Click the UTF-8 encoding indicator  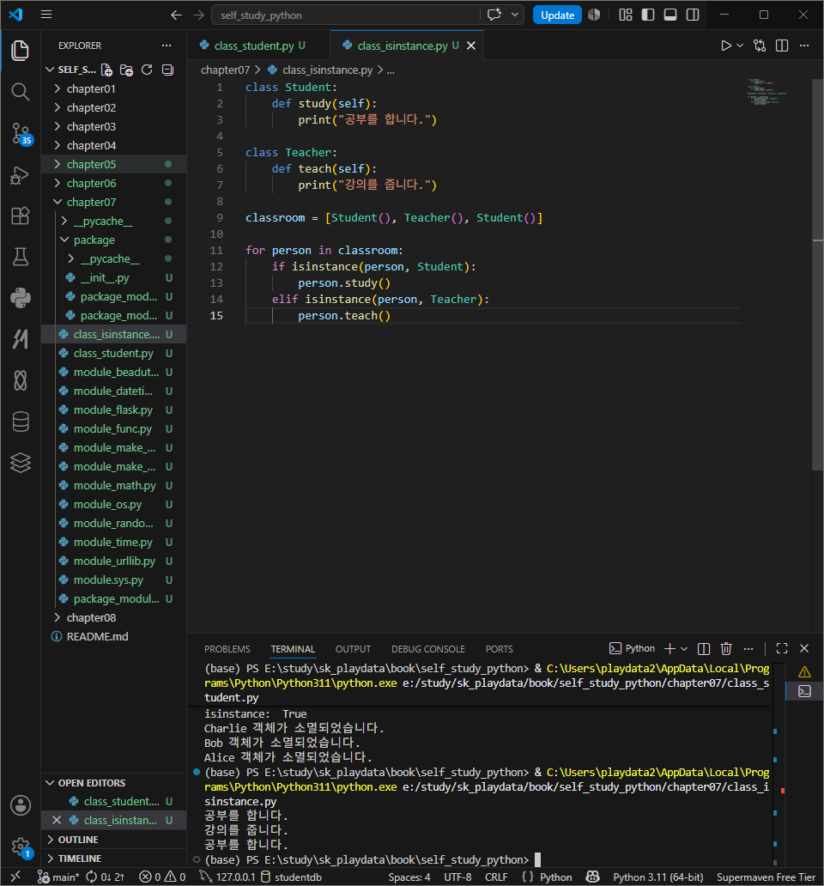[457, 877]
